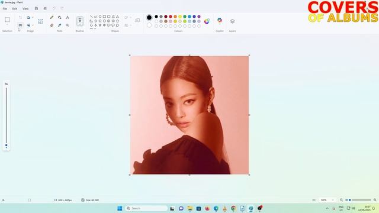
Task: Choose the lime colour swatch
Action: (x=185, y=21)
